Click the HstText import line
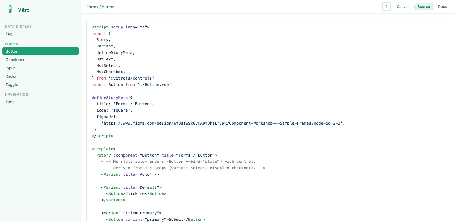Image resolution: width=454 pixels, height=222 pixels. click(x=106, y=59)
